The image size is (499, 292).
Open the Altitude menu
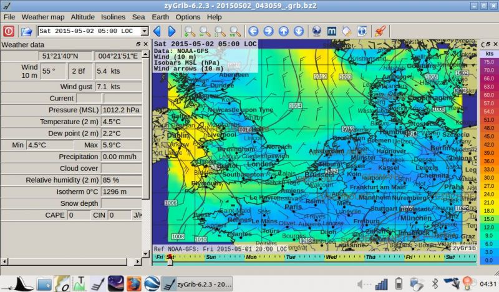click(82, 17)
